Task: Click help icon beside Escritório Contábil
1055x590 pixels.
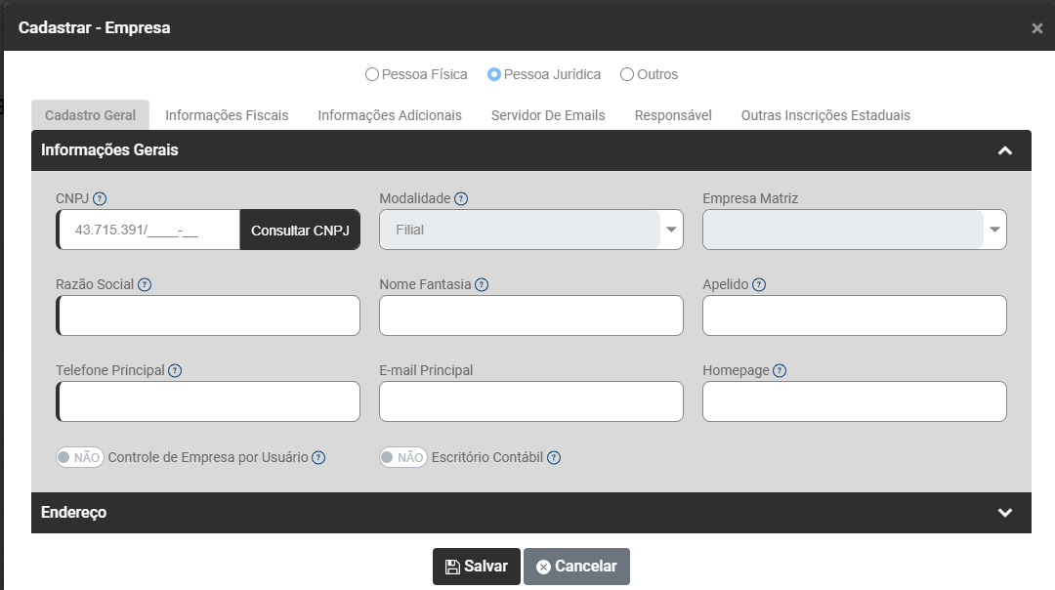Action: click(x=554, y=457)
